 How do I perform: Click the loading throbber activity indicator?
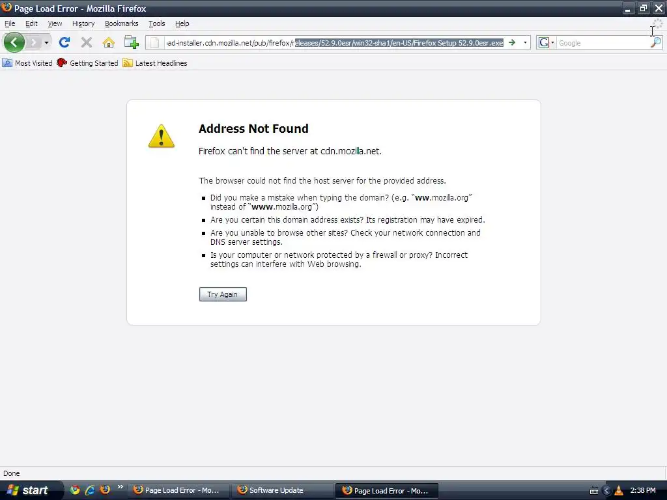pos(658,24)
